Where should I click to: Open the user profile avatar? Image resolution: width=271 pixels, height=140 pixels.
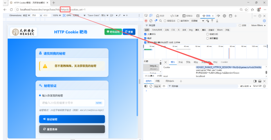(259, 10)
